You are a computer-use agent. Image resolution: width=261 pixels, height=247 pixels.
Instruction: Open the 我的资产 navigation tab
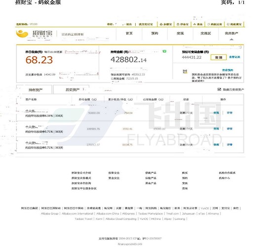click(231, 33)
